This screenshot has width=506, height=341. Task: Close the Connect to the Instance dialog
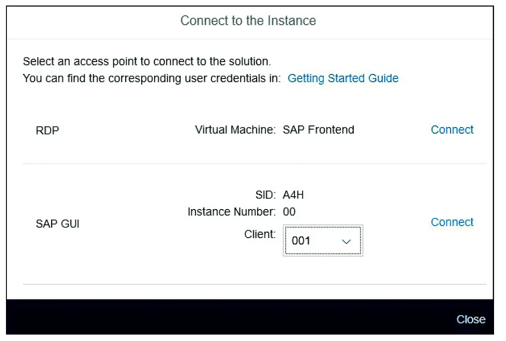(x=471, y=319)
